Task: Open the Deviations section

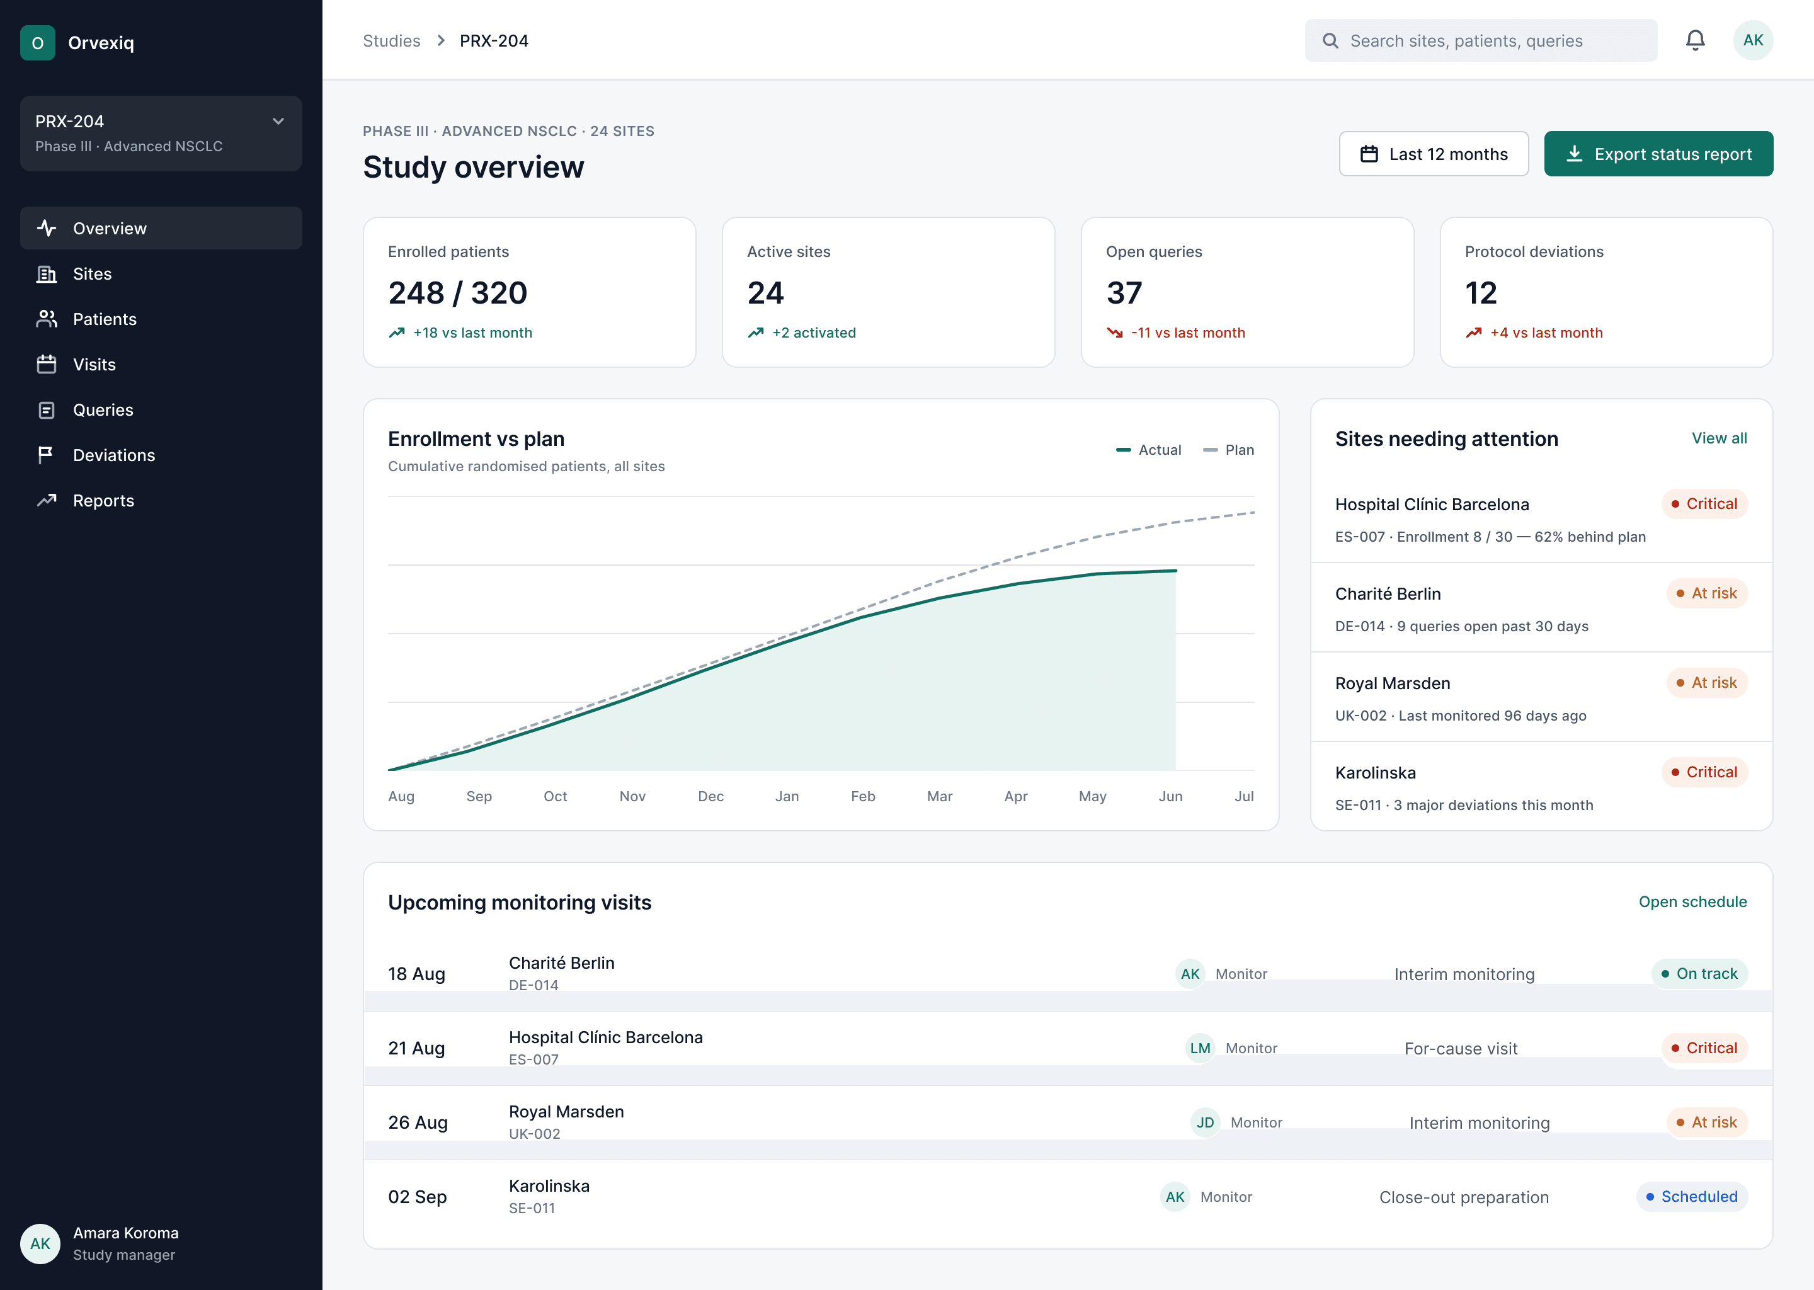Action: (161, 455)
